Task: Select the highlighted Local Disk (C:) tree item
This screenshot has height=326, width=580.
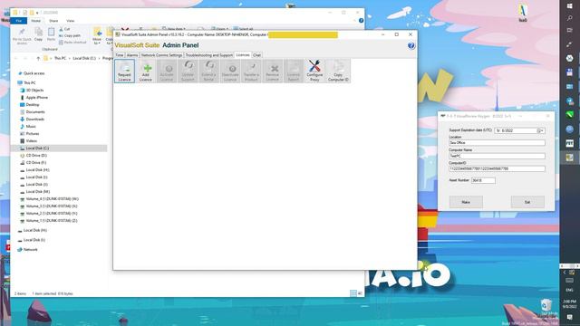Action: 59,149
